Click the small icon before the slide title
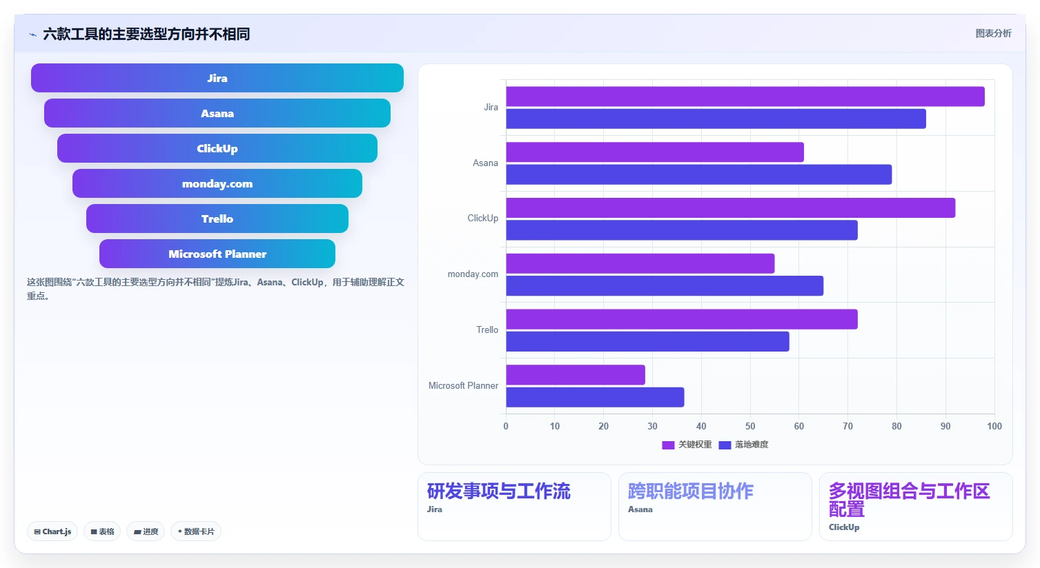 tap(32, 34)
